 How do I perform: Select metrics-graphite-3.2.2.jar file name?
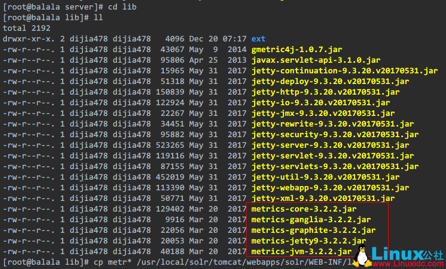[314, 230]
